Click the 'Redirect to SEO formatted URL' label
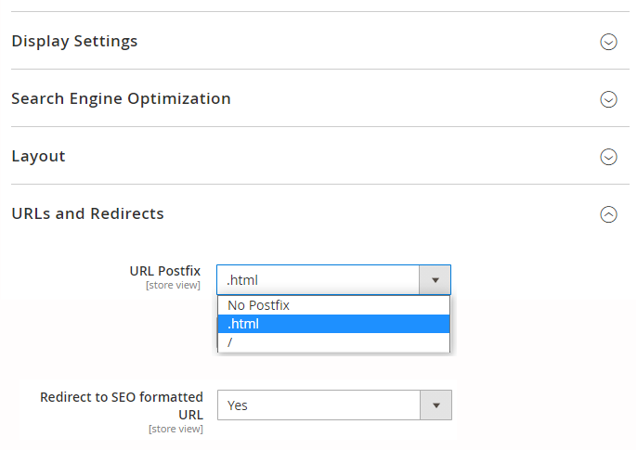Viewport: 637px width, 450px height. pos(121,405)
